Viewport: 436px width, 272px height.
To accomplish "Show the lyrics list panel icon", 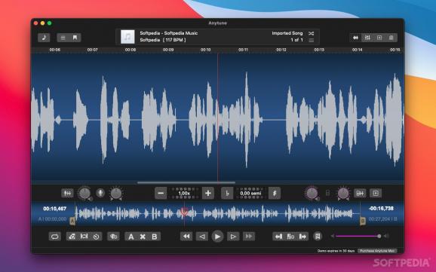I will pos(63,38).
